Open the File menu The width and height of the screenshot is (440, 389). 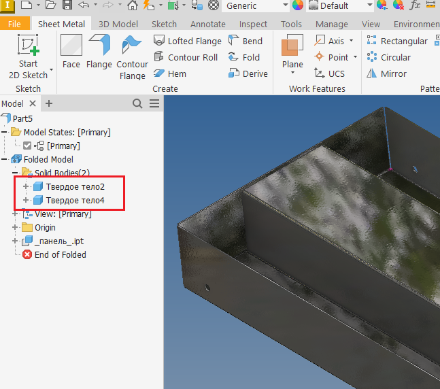click(x=14, y=24)
